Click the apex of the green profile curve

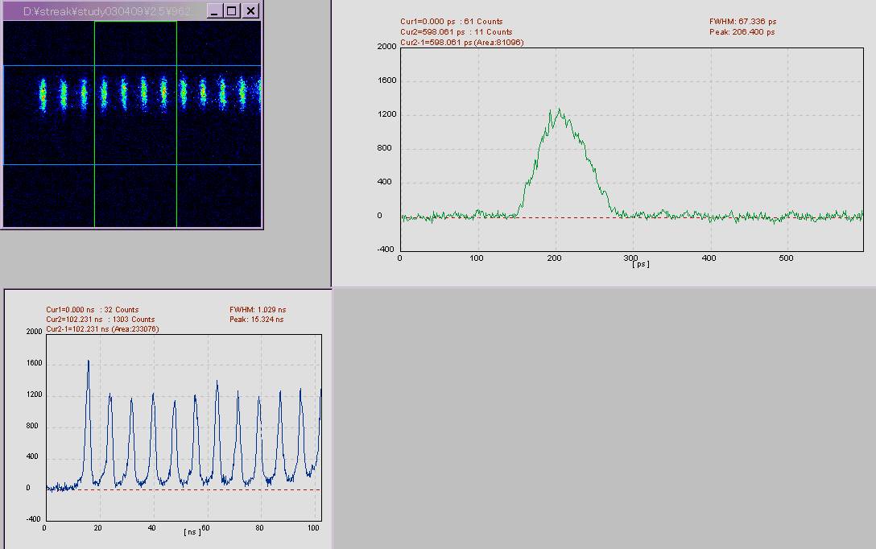click(x=553, y=110)
